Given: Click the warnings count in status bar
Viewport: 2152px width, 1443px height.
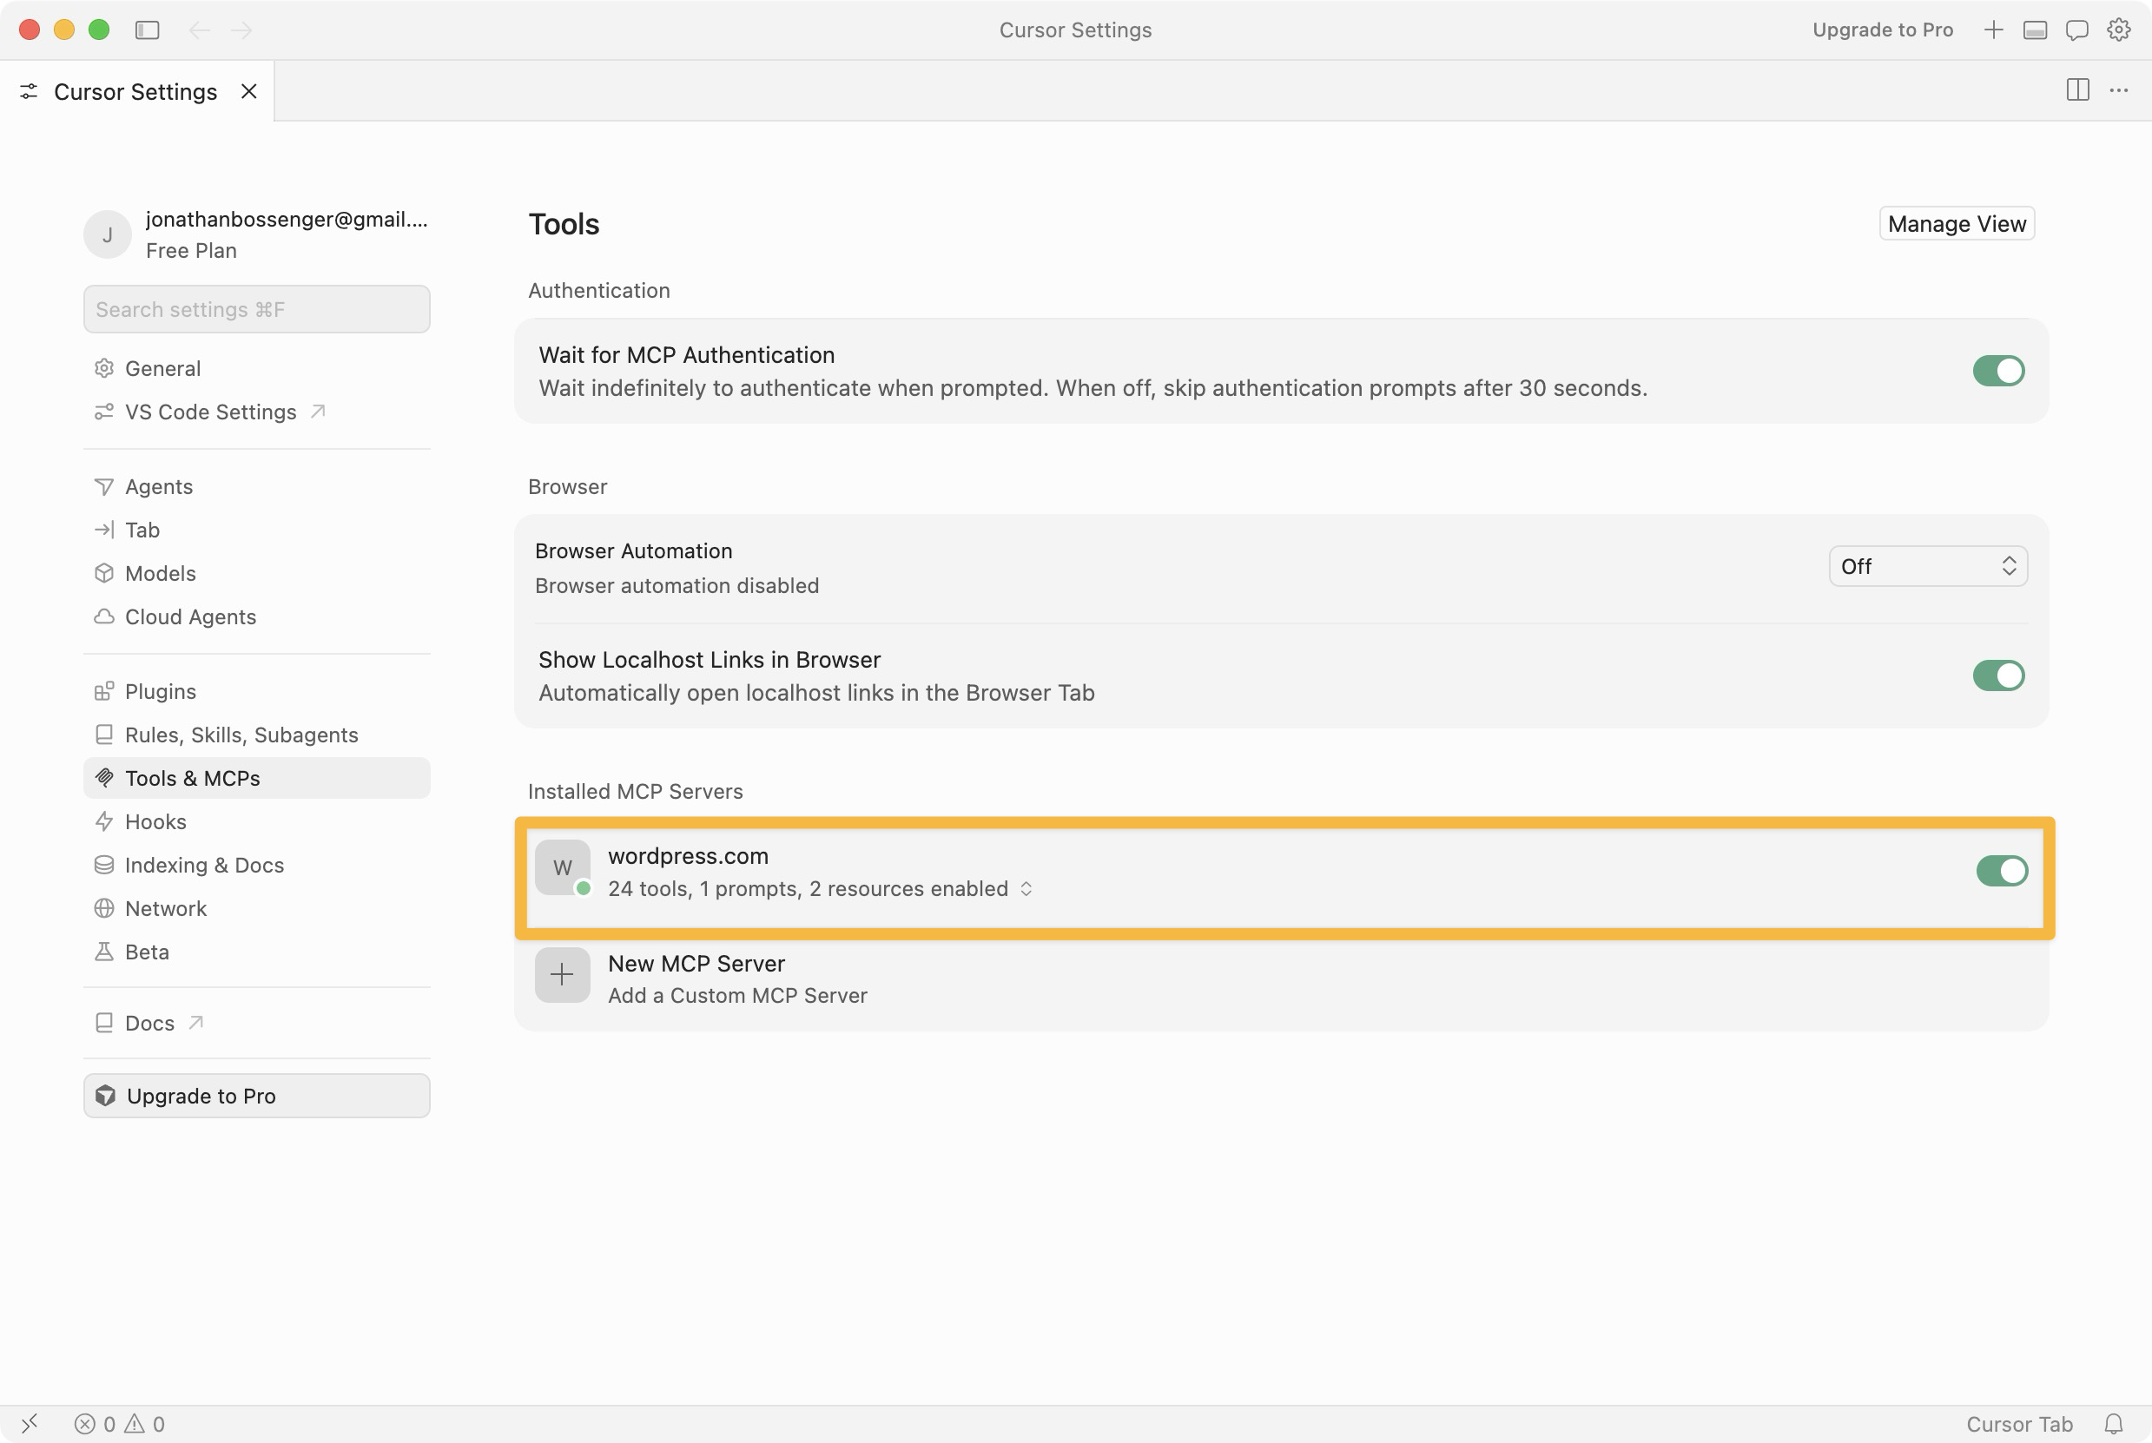Looking at the screenshot, I should [144, 1424].
